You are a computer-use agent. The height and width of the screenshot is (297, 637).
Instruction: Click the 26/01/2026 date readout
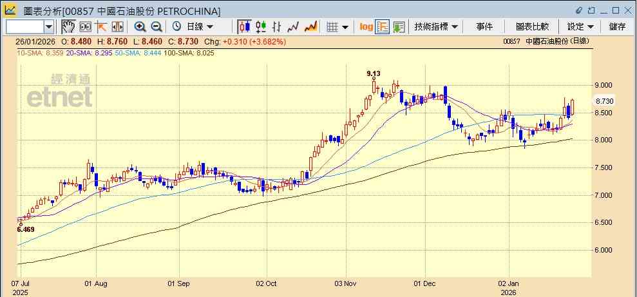(x=35, y=41)
